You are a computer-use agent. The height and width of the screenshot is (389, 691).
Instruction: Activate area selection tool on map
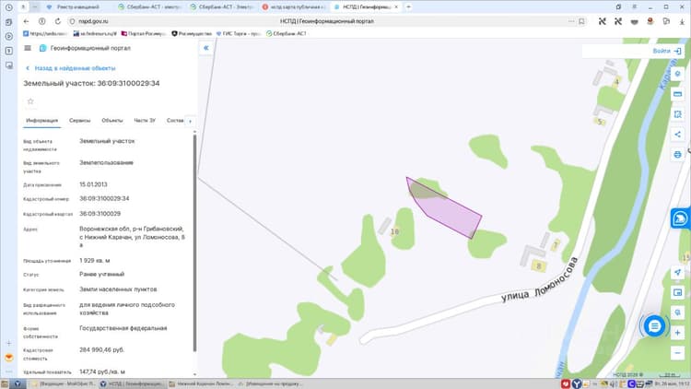click(677, 114)
